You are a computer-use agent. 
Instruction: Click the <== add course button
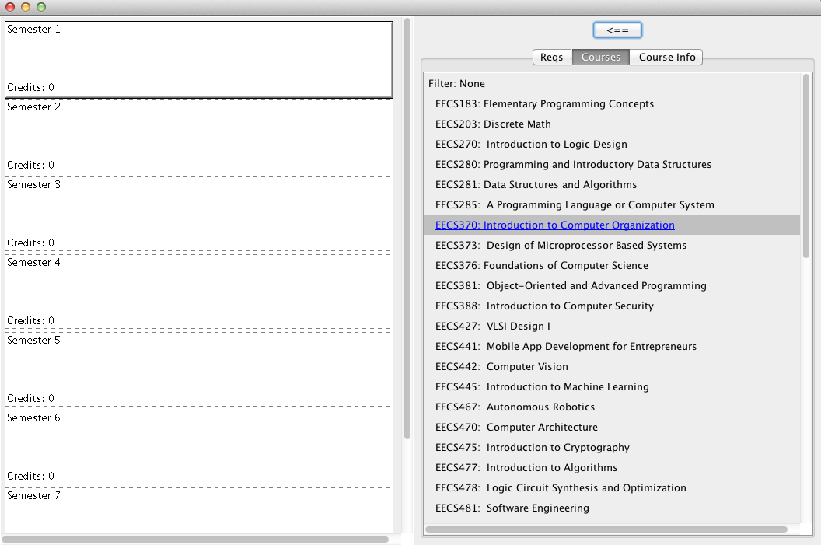click(617, 30)
